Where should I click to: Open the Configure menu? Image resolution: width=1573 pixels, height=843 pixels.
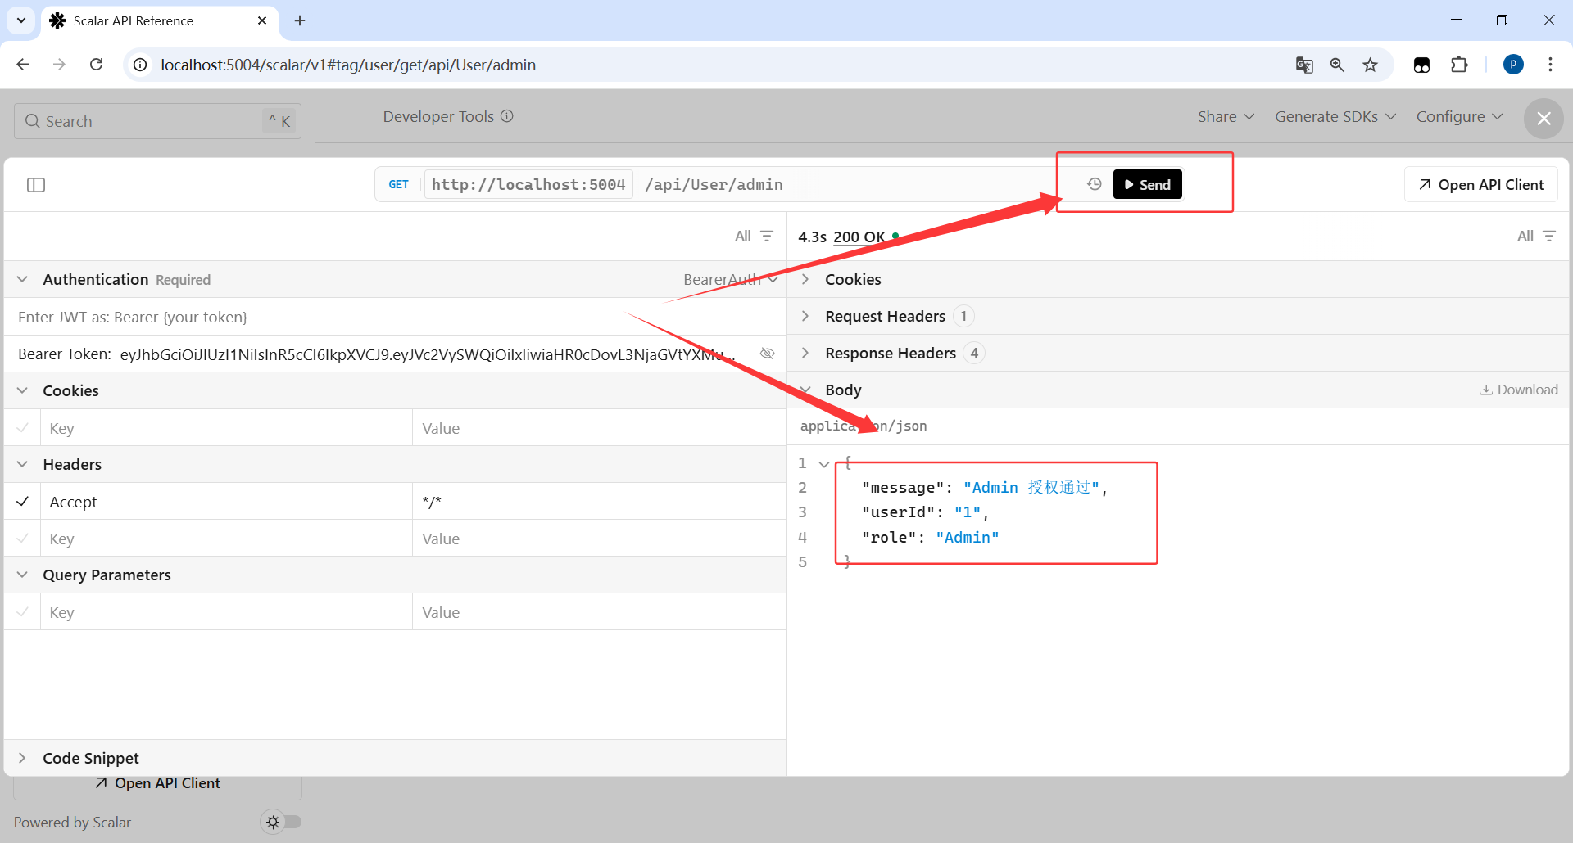(1459, 116)
